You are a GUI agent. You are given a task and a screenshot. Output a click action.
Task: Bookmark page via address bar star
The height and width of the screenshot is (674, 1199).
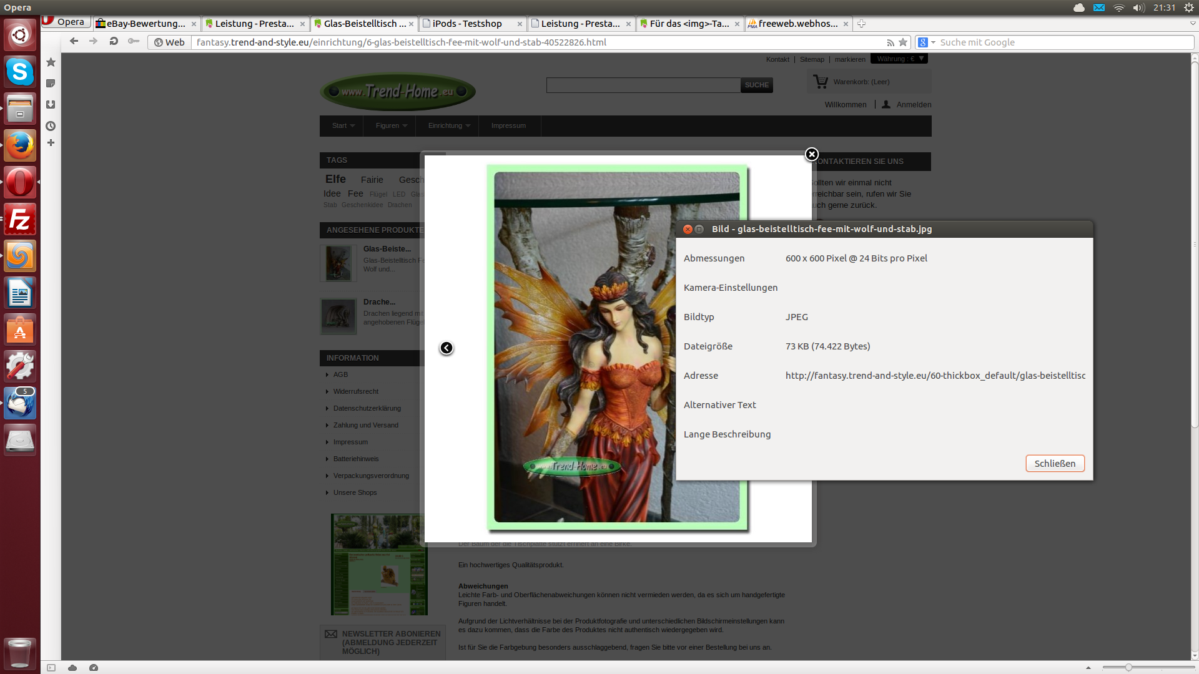point(903,42)
